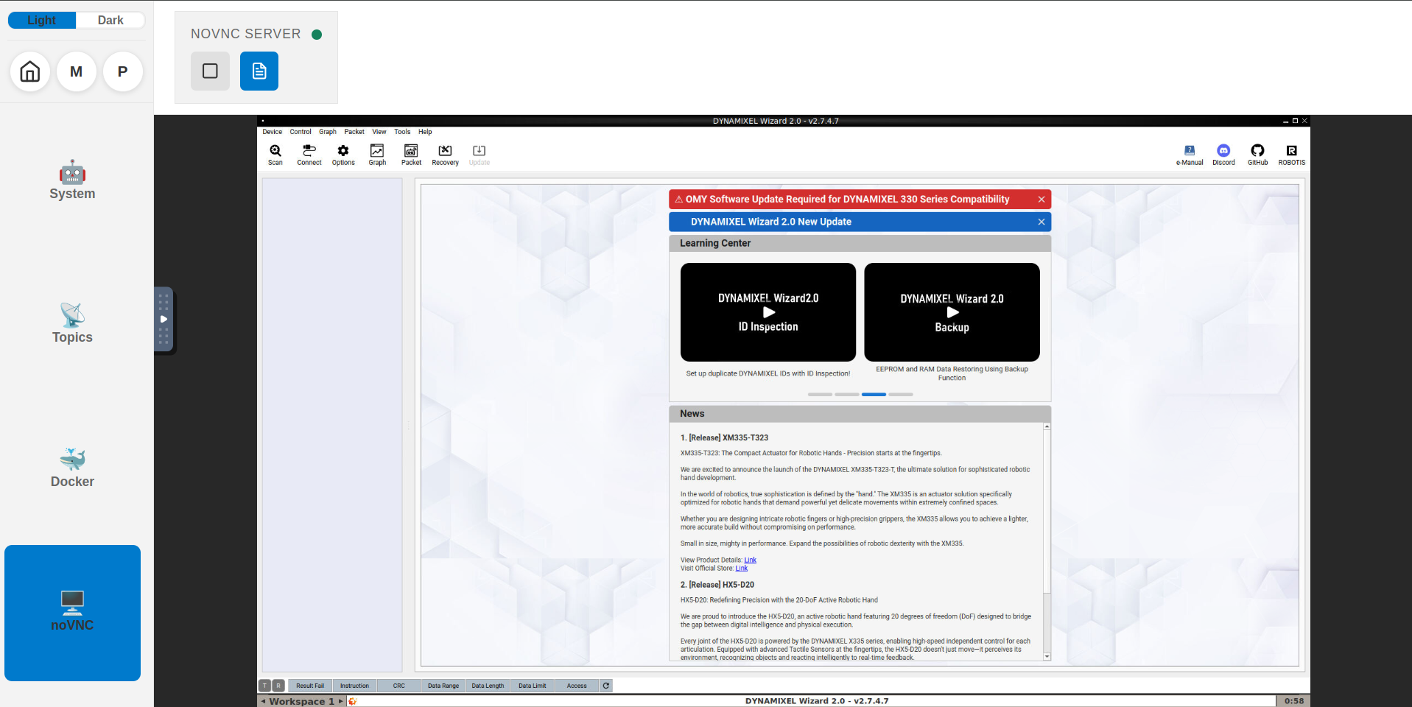
Task: Toggle the Access filter
Action: point(577,686)
